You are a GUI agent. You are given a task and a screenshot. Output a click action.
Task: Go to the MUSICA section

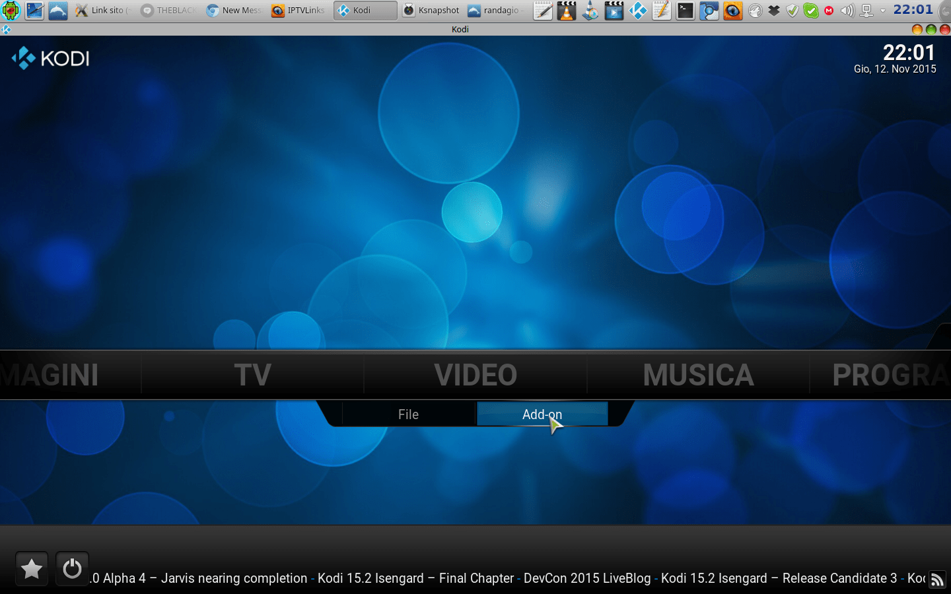point(698,375)
